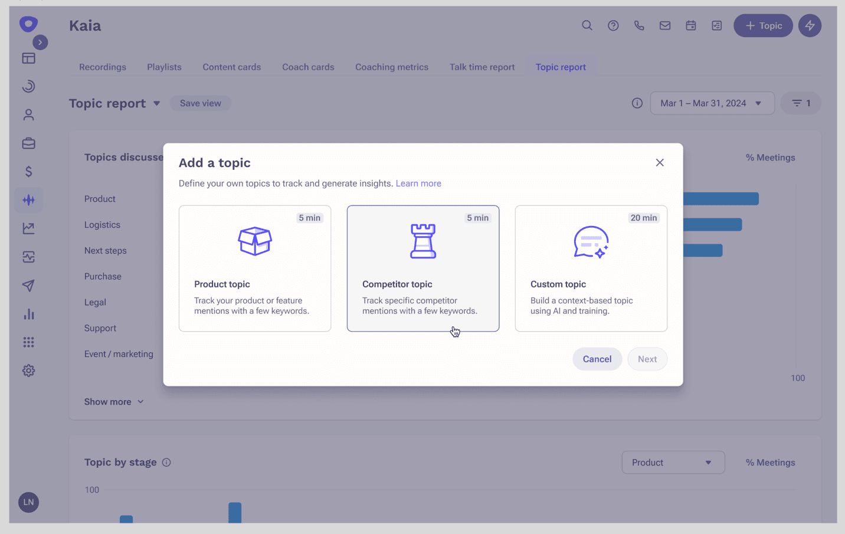Click the Cancel button
845x534 pixels.
[x=597, y=359]
